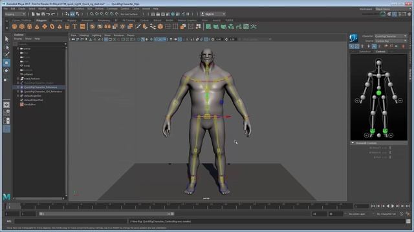Open the Rigging menu set dropdown
Viewport: 414px width, 232px height.
coord(15,14)
